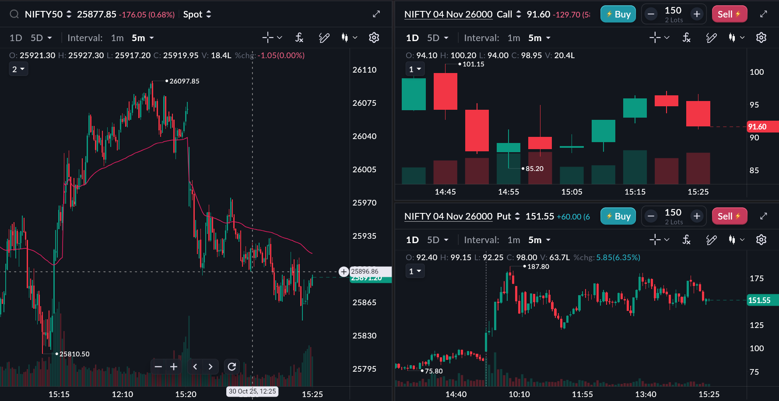Switch NIFTY50 chart to 1m interval

(117, 38)
